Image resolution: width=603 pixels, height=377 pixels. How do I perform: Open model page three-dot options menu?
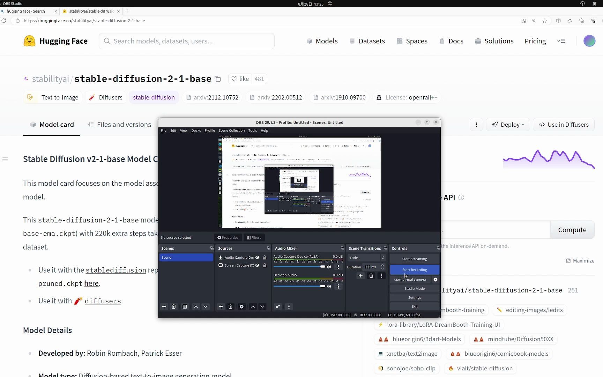(x=476, y=125)
